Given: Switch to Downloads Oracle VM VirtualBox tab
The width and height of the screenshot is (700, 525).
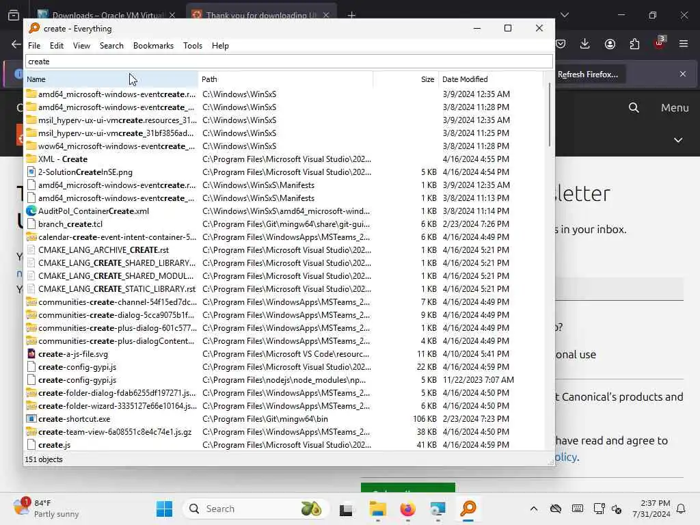Looking at the screenshot, I should pyautogui.click(x=107, y=15).
